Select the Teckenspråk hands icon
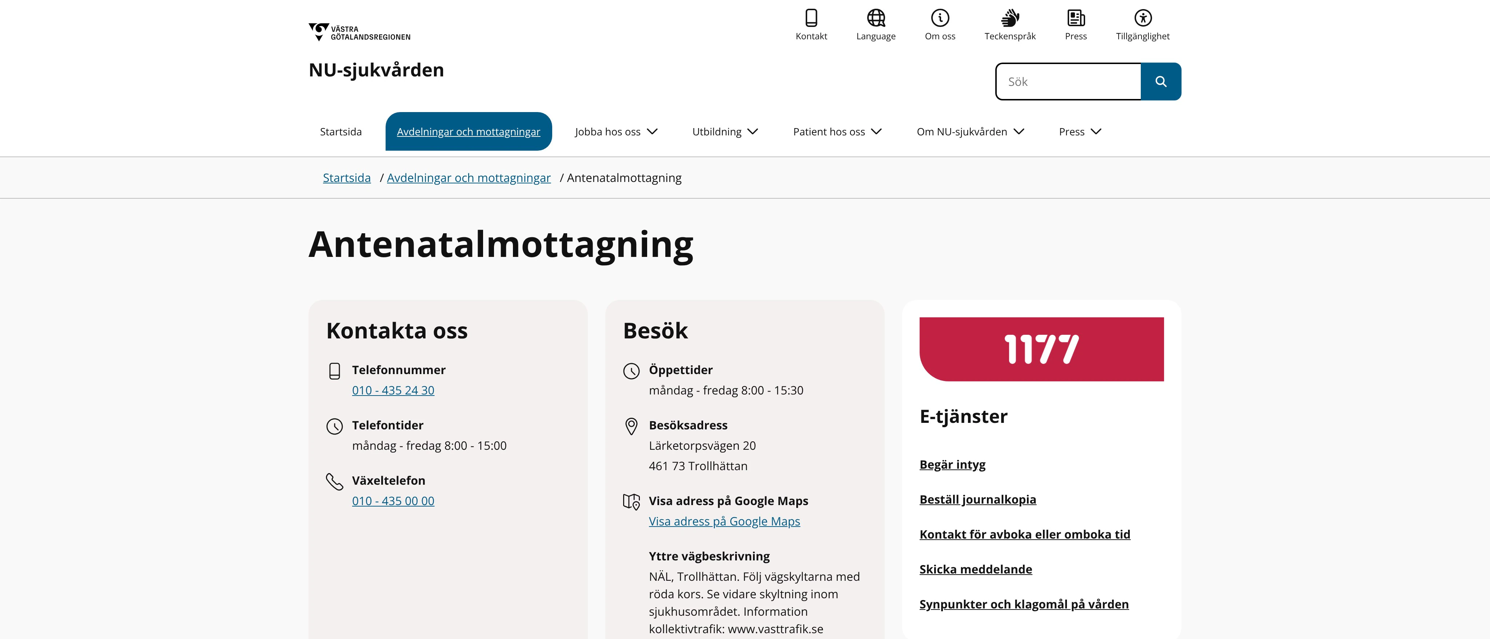1490x639 pixels. pyautogui.click(x=1010, y=18)
